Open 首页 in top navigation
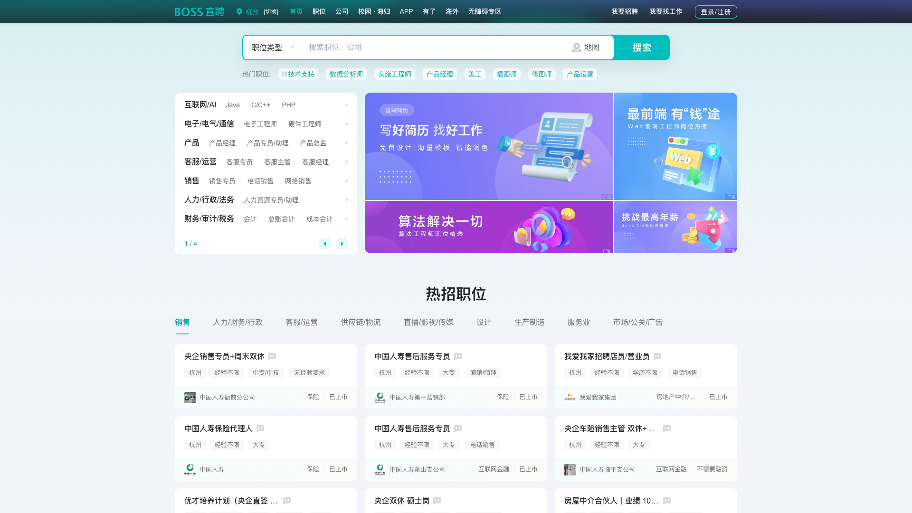This screenshot has height=513, width=912. click(x=296, y=11)
